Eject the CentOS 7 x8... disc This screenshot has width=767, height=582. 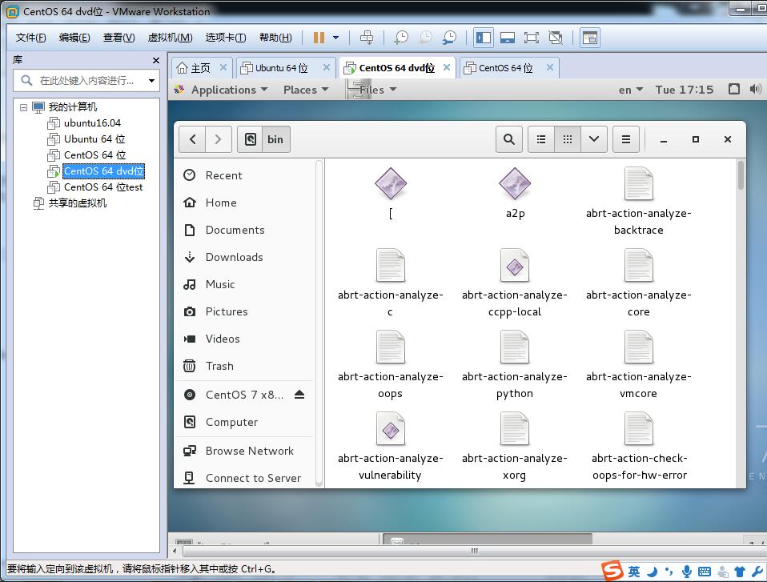[x=299, y=394]
